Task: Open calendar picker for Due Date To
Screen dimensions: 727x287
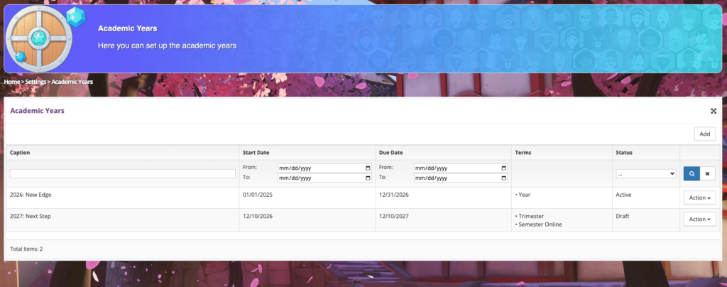Action: pyautogui.click(x=503, y=178)
